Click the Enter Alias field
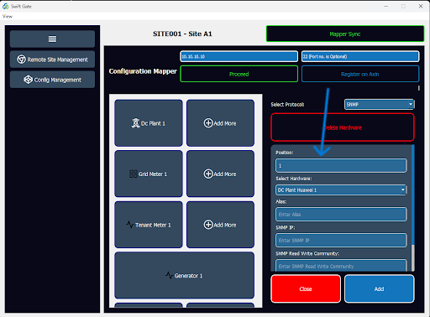 pos(341,215)
